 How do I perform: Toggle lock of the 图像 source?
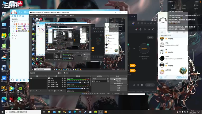coord(65,78)
